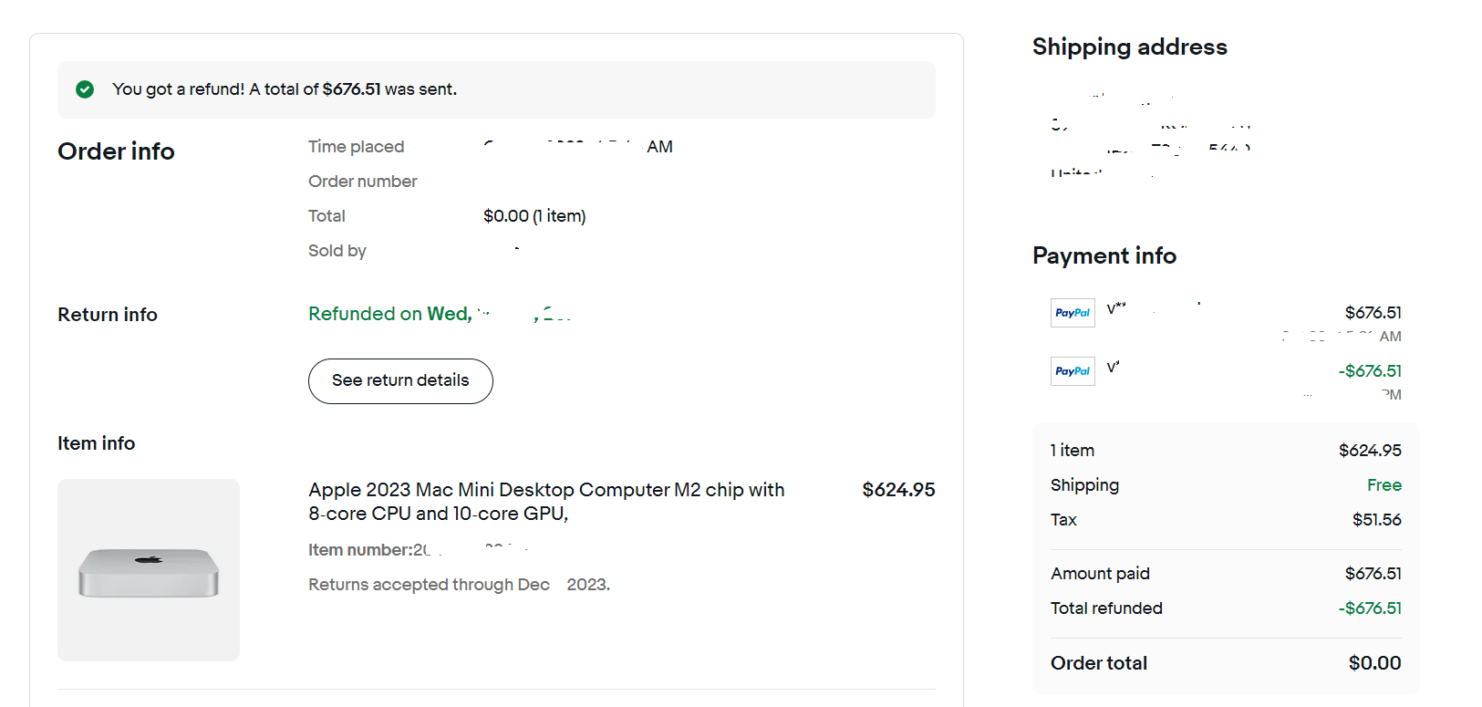Click the 'Total refunded' label

(1106, 608)
